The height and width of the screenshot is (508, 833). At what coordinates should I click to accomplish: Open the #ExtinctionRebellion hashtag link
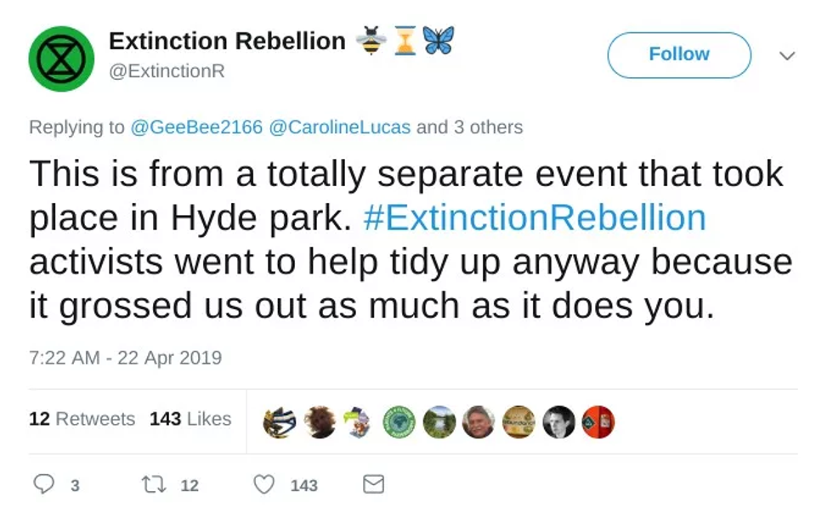[x=535, y=217]
